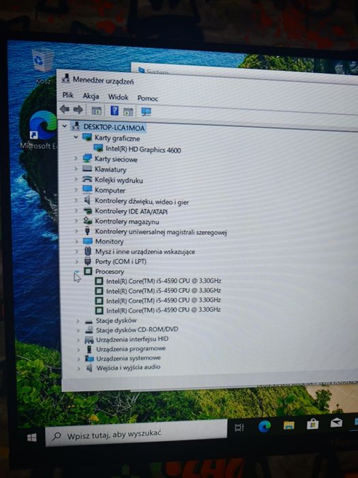Screen dimensions: 358x478
Task: Click the speaker icon for Kontrolery dźwięku
Action: tap(87, 200)
